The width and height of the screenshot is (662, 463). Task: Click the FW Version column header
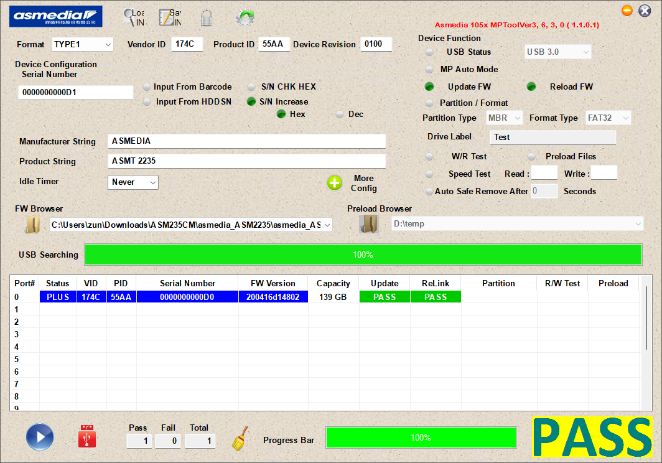point(273,284)
